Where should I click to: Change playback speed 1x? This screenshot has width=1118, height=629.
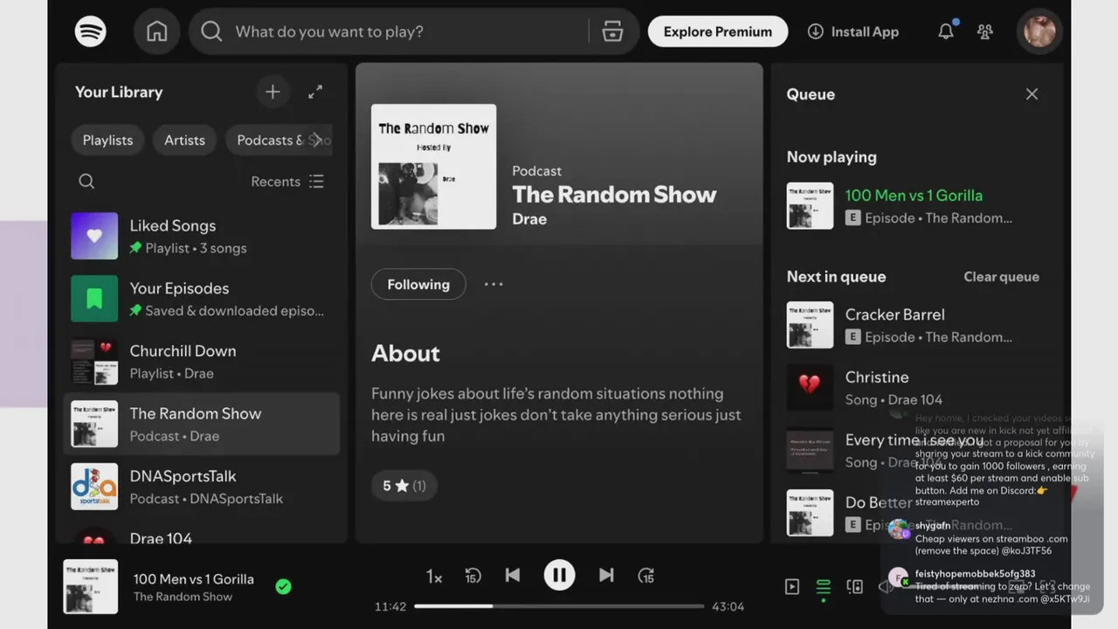coord(434,577)
